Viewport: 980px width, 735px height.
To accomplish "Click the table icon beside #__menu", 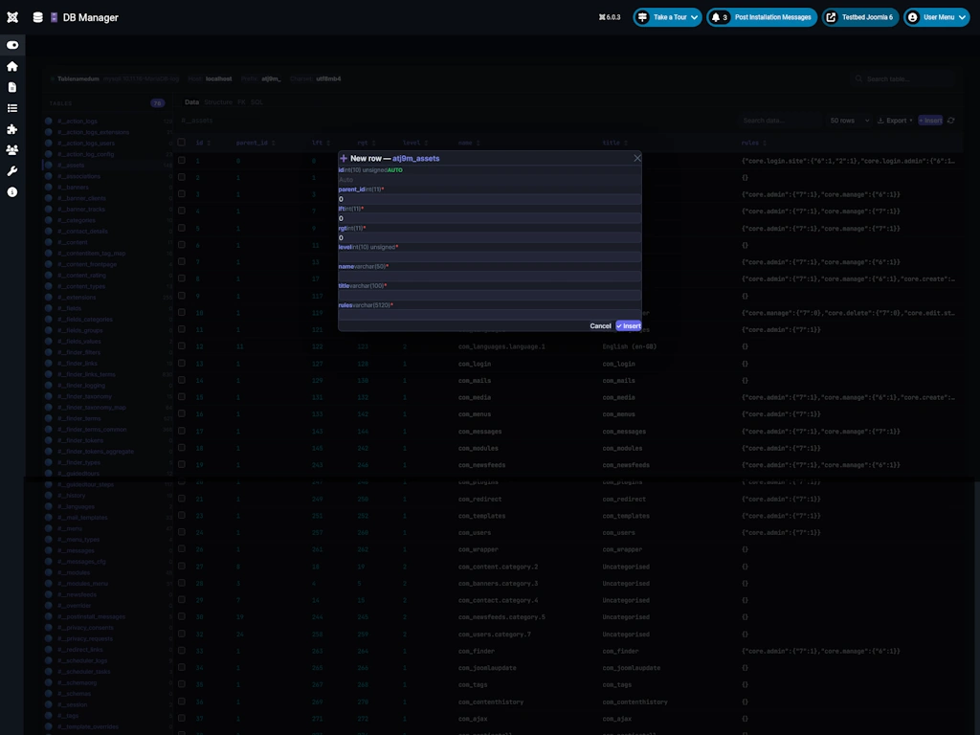I will pyautogui.click(x=49, y=528).
